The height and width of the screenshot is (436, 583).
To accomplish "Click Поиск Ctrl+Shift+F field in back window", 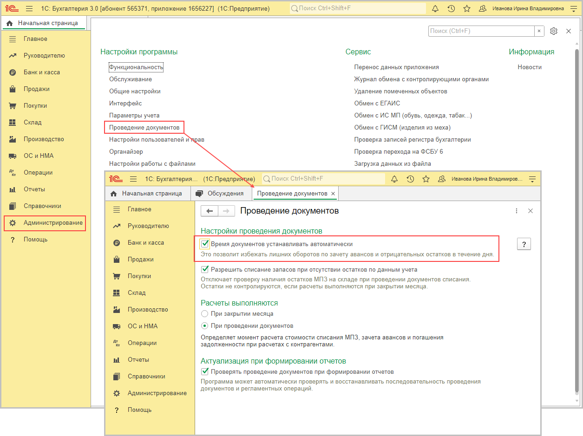I will [358, 8].
